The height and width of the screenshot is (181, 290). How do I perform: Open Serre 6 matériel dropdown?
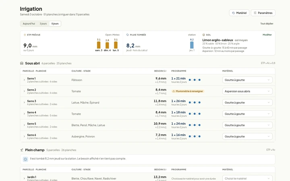point(247,136)
